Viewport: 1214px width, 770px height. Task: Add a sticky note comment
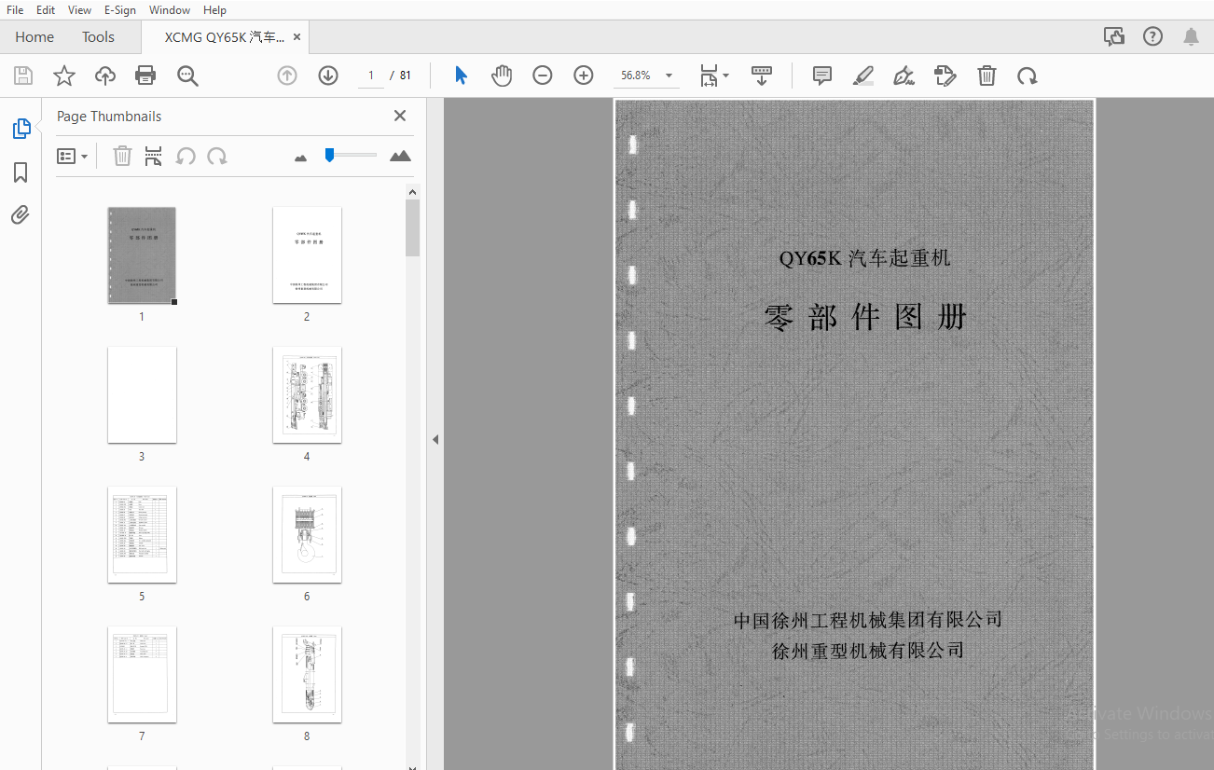pos(822,76)
